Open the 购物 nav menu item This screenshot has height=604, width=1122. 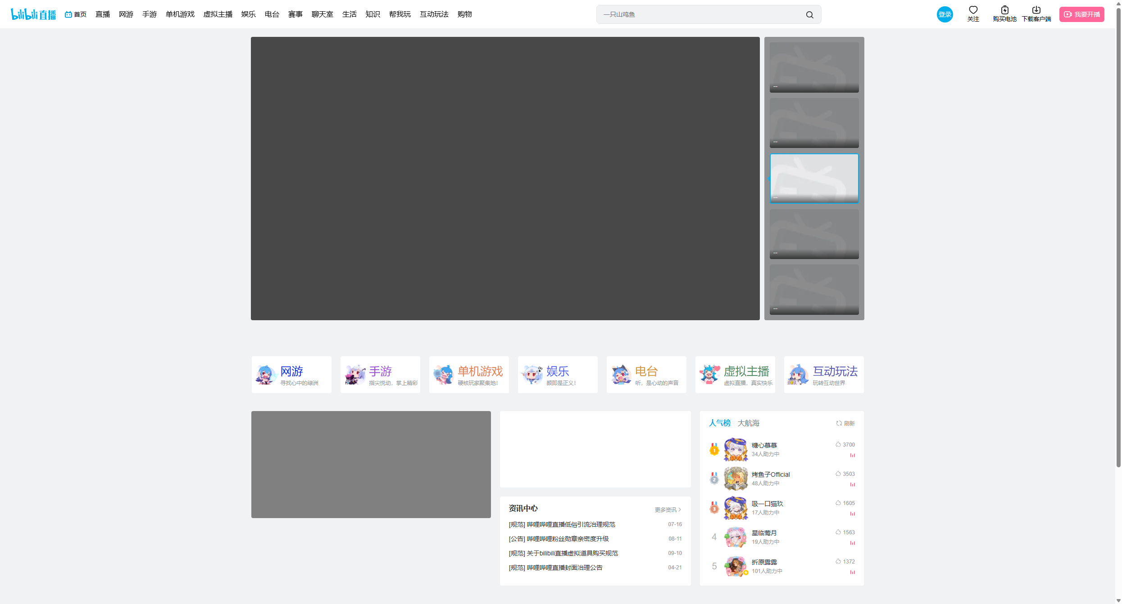tap(465, 14)
